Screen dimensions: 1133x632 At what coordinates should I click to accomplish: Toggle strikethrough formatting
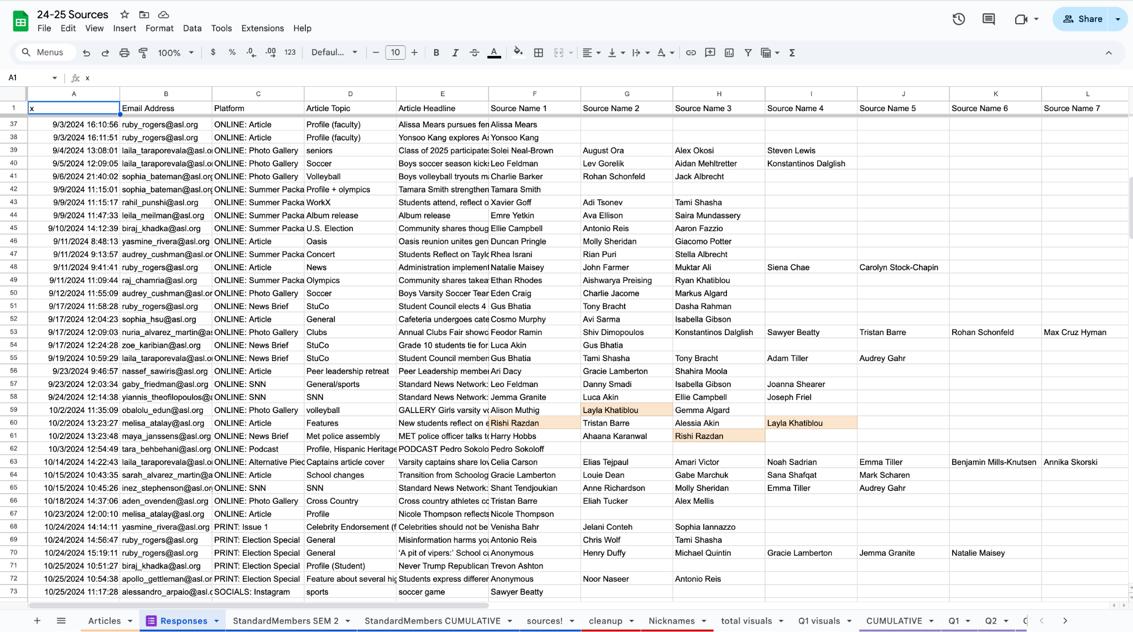pos(474,53)
